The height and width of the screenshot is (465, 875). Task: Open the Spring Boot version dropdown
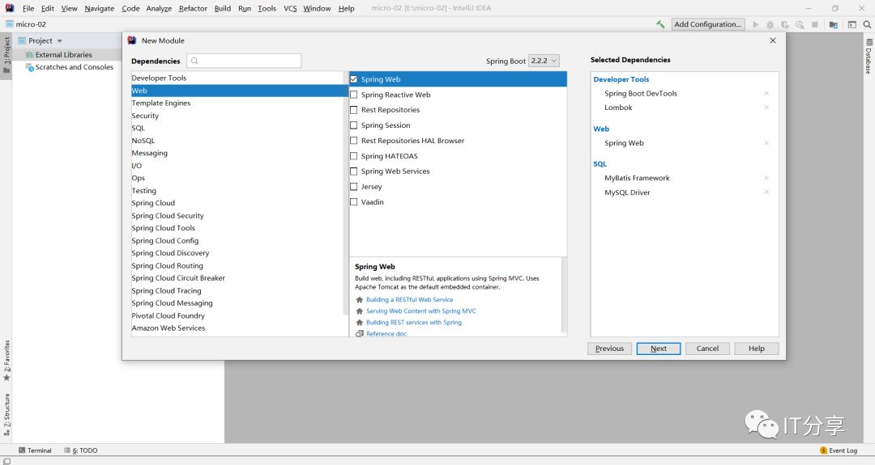544,61
